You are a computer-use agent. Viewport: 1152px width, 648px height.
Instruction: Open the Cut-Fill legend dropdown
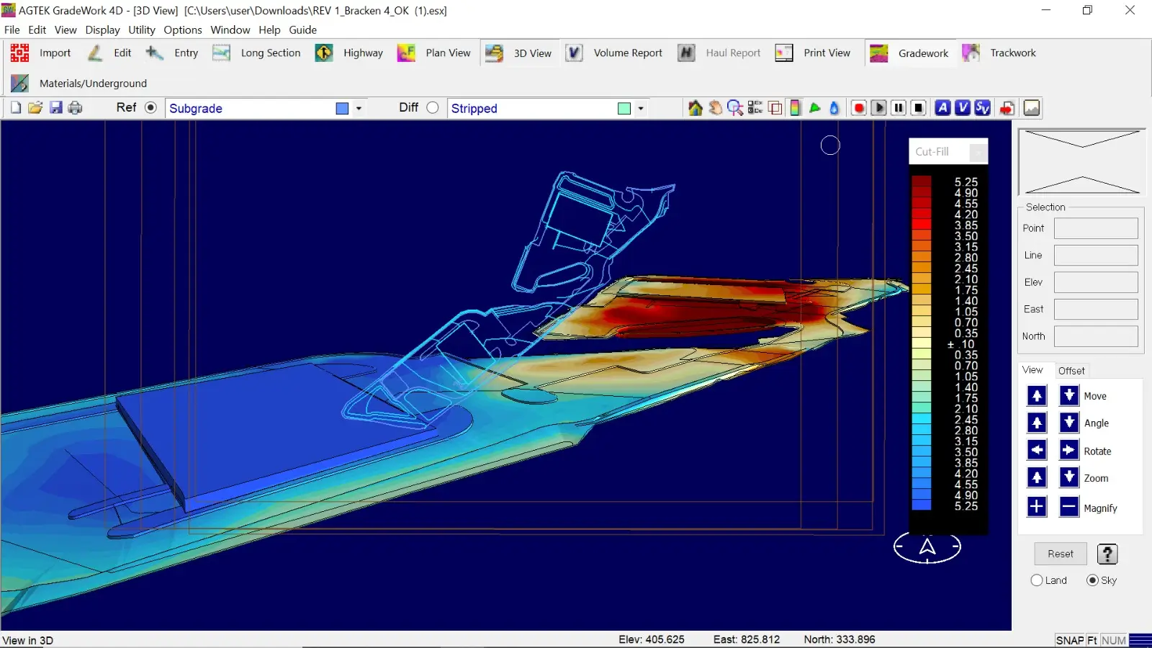coord(978,152)
